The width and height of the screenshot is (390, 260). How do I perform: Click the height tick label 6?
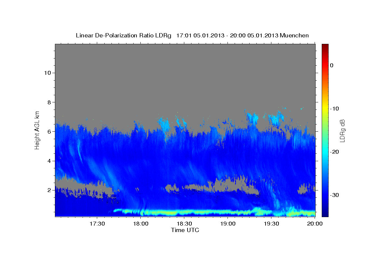pyautogui.click(x=49, y=132)
